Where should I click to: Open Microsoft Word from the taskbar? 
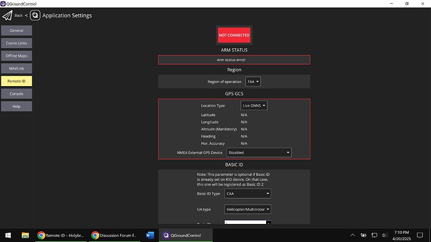coord(150,235)
